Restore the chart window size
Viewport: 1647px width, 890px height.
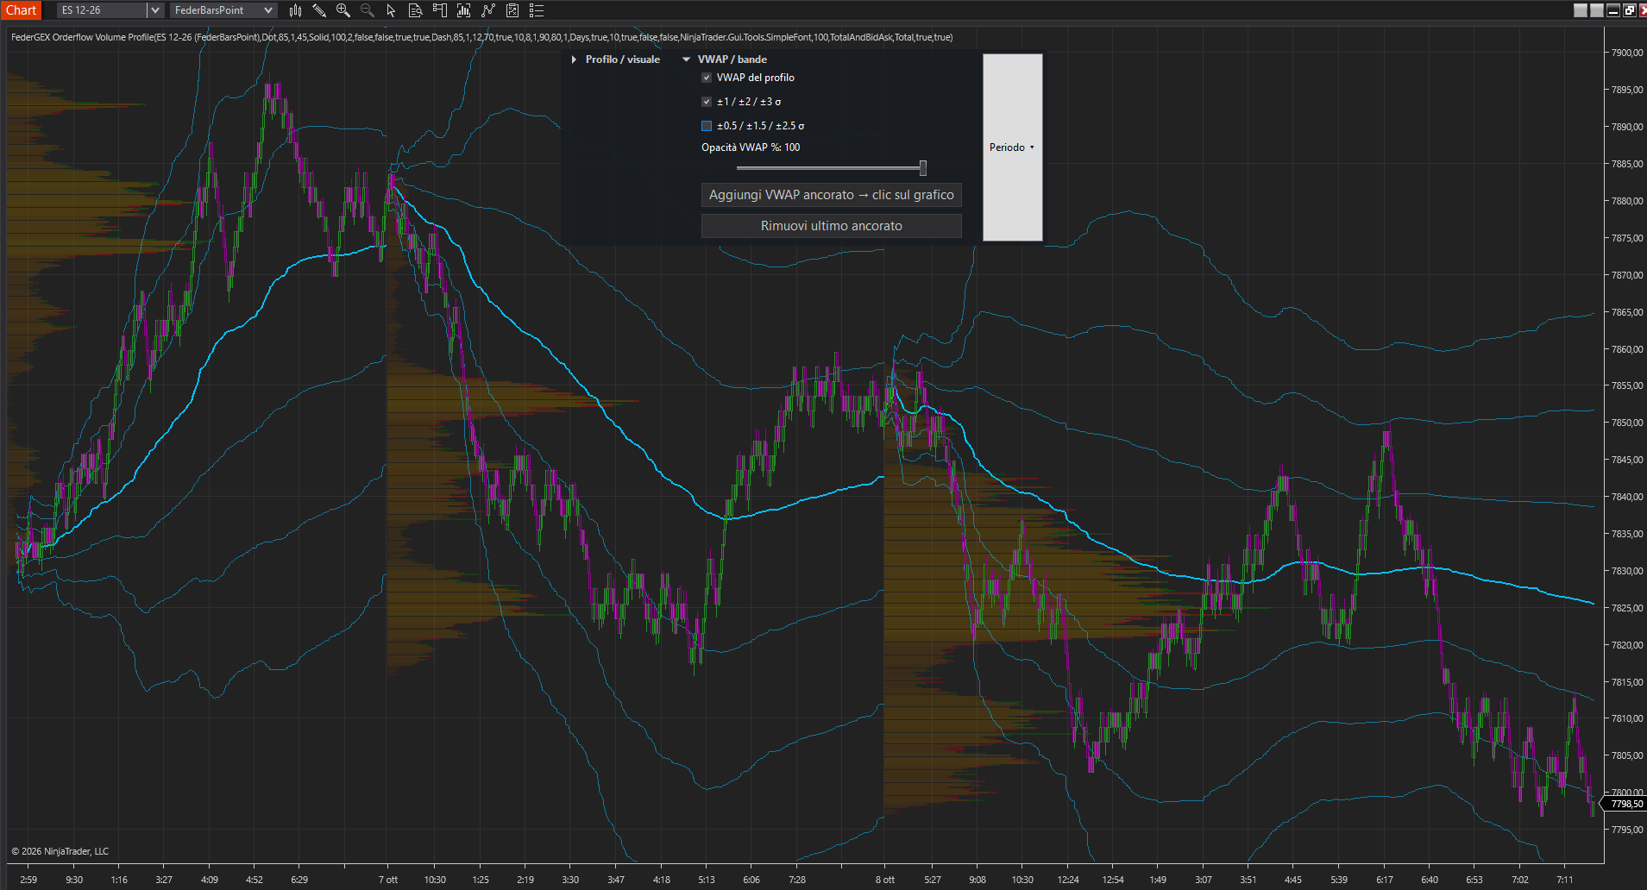click(x=1629, y=10)
